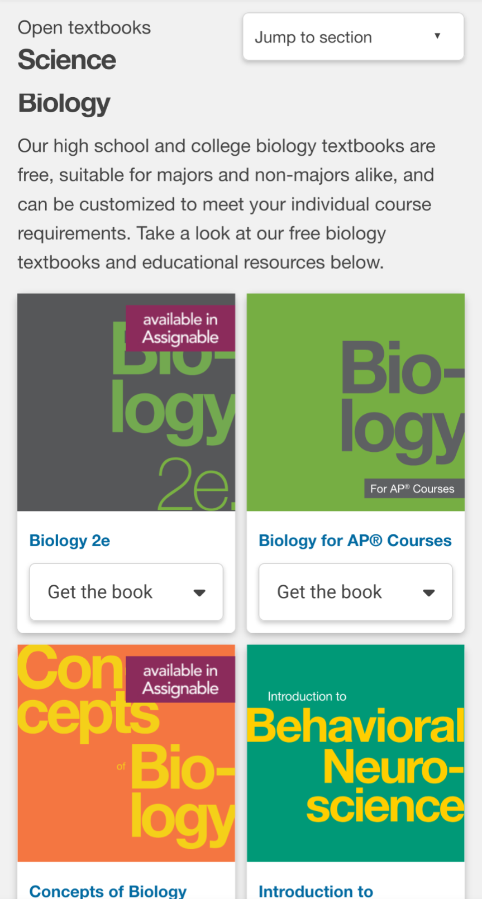Click the Assignable badge on Biology 2e cover
The image size is (482, 899).
(180, 328)
